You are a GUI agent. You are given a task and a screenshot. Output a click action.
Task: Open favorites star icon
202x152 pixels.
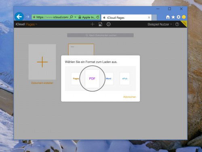173,17
